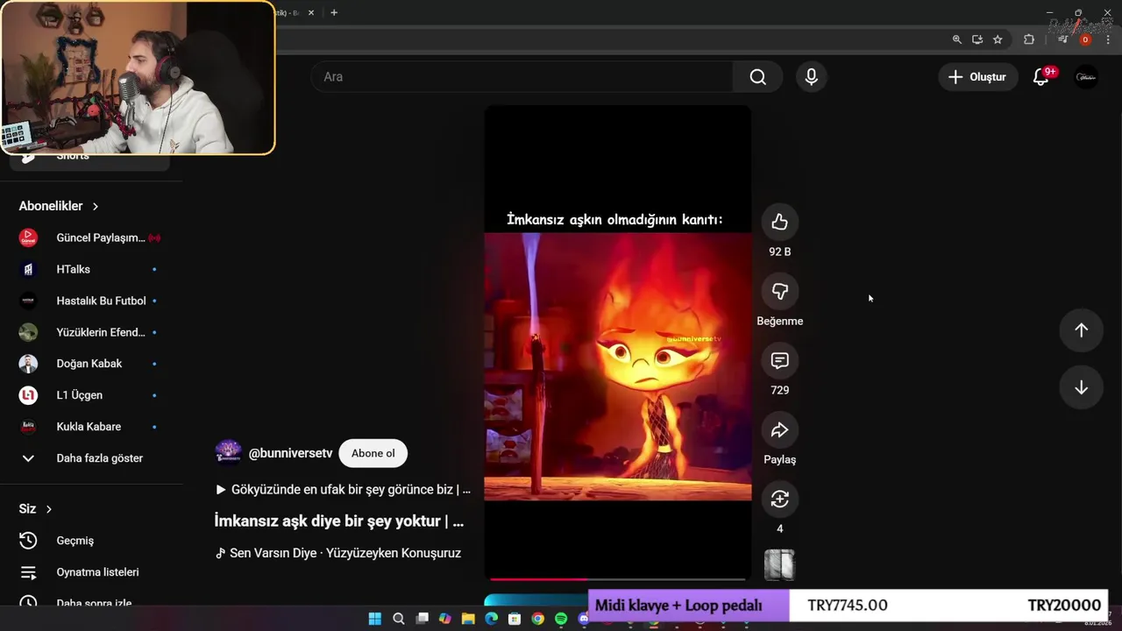Bookmark this page with star icon
The image size is (1122, 631).
pos(998,39)
